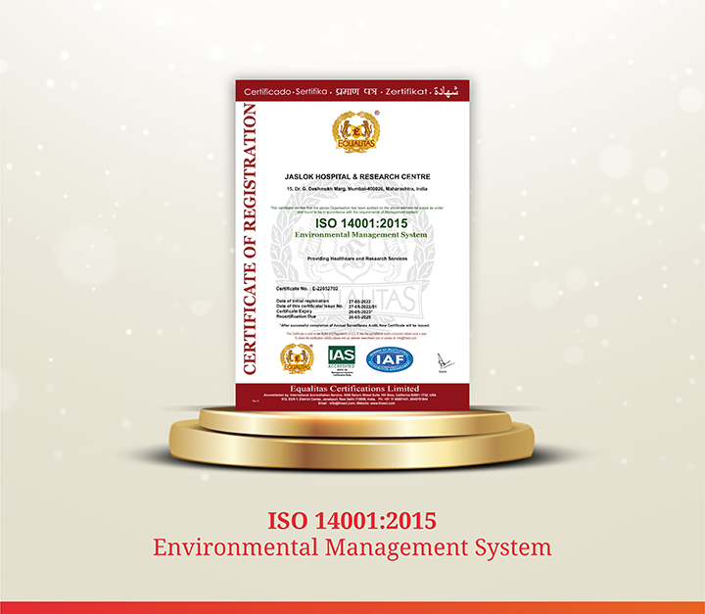705x614 pixels.
Task: Click 'Providing Healthcare and Research Services' line
Action: coord(357,259)
